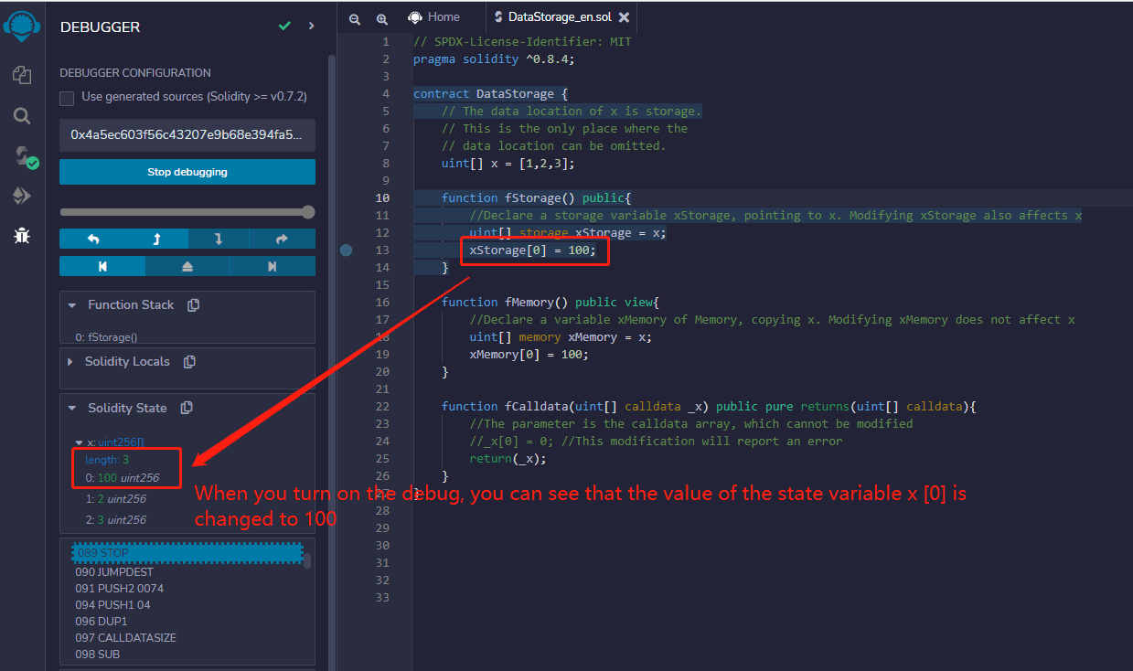Enable Use generated sources checkbox
Viewport: 1133px width, 671px height.
[67, 98]
